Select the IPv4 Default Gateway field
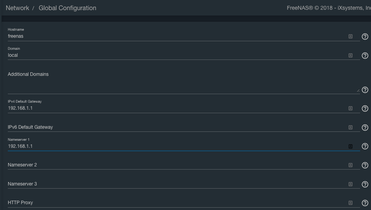This screenshot has height=210, width=371. pyautogui.click(x=176, y=108)
